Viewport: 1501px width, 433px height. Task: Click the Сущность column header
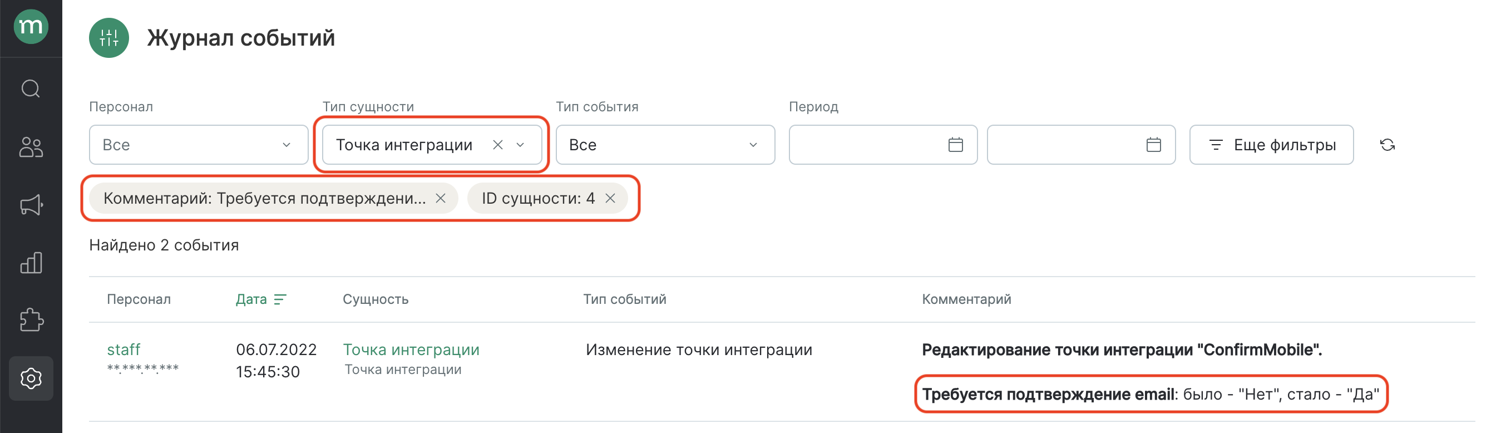point(375,299)
